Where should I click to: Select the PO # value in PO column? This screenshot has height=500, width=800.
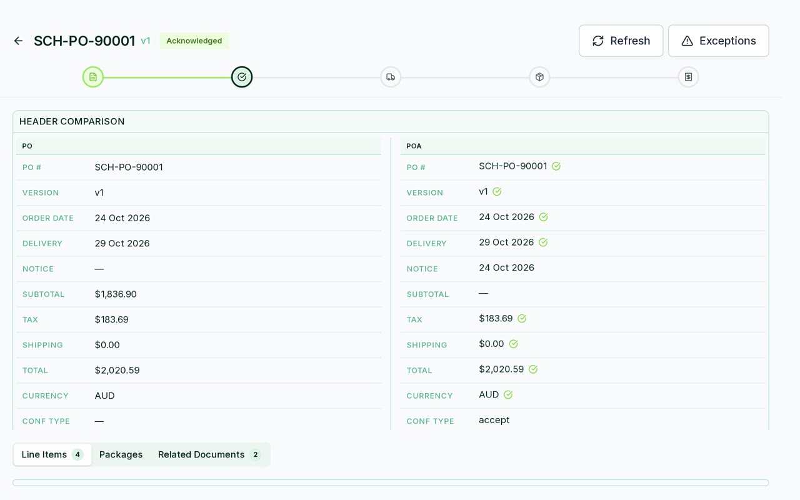click(x=129, y=167)
